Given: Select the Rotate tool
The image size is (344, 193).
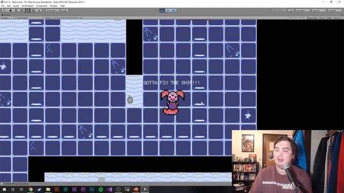Looking at the screenshot, I should (x=16, y=11).
